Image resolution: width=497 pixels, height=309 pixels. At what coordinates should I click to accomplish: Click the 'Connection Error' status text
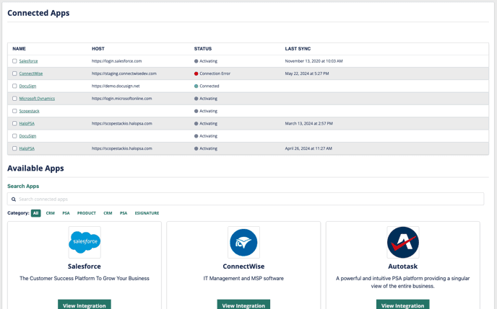point(215,73)
